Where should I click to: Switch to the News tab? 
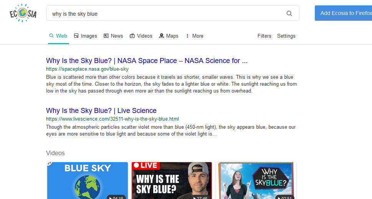coord(113,36)
